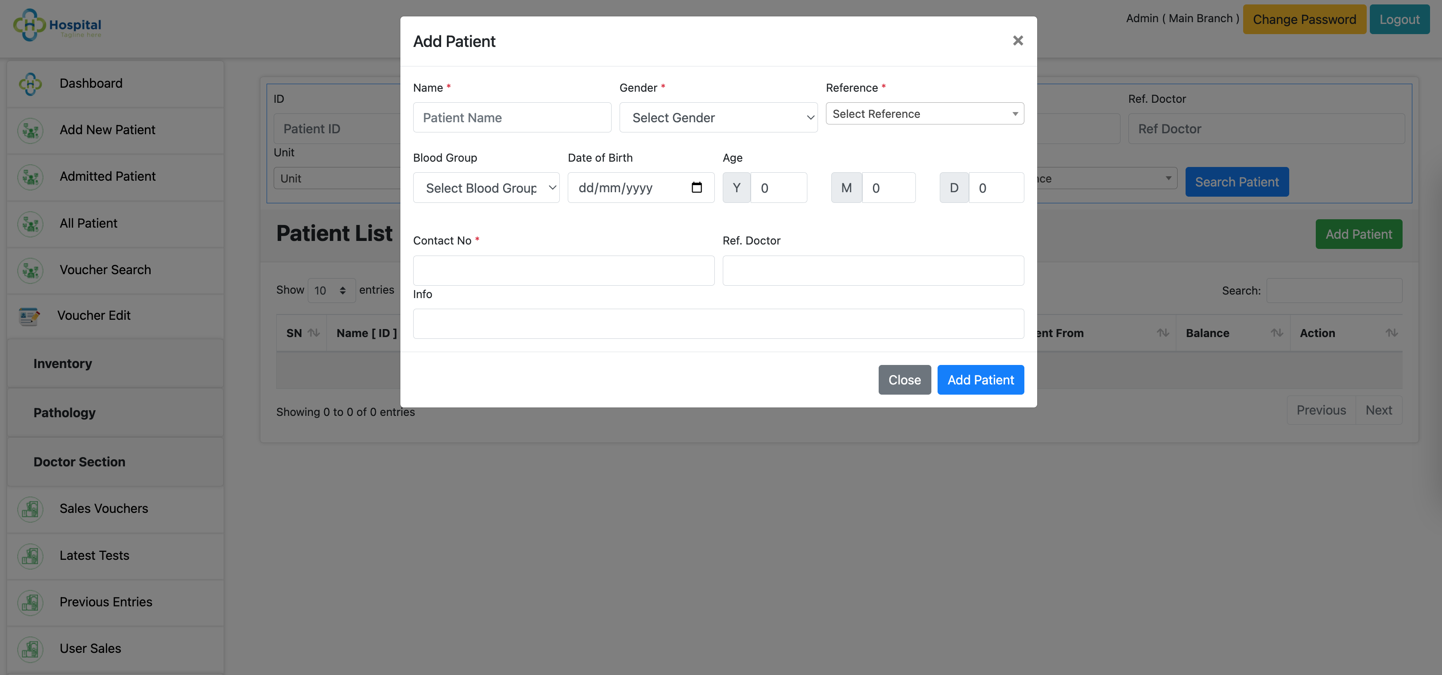Click the Age years input field
This screenshot has width=1442, height=675.
coord(778,187)
